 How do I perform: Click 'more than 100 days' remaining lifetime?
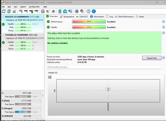click(x=86, y=59)
